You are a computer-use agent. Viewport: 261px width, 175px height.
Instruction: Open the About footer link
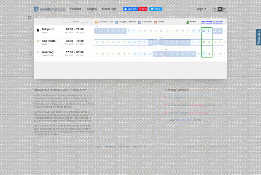[98, 147]
